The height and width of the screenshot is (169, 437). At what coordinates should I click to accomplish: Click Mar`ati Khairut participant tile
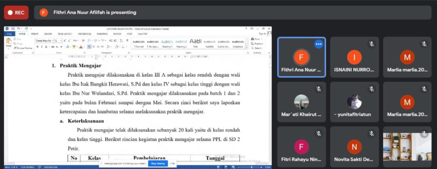pos(301,102)
